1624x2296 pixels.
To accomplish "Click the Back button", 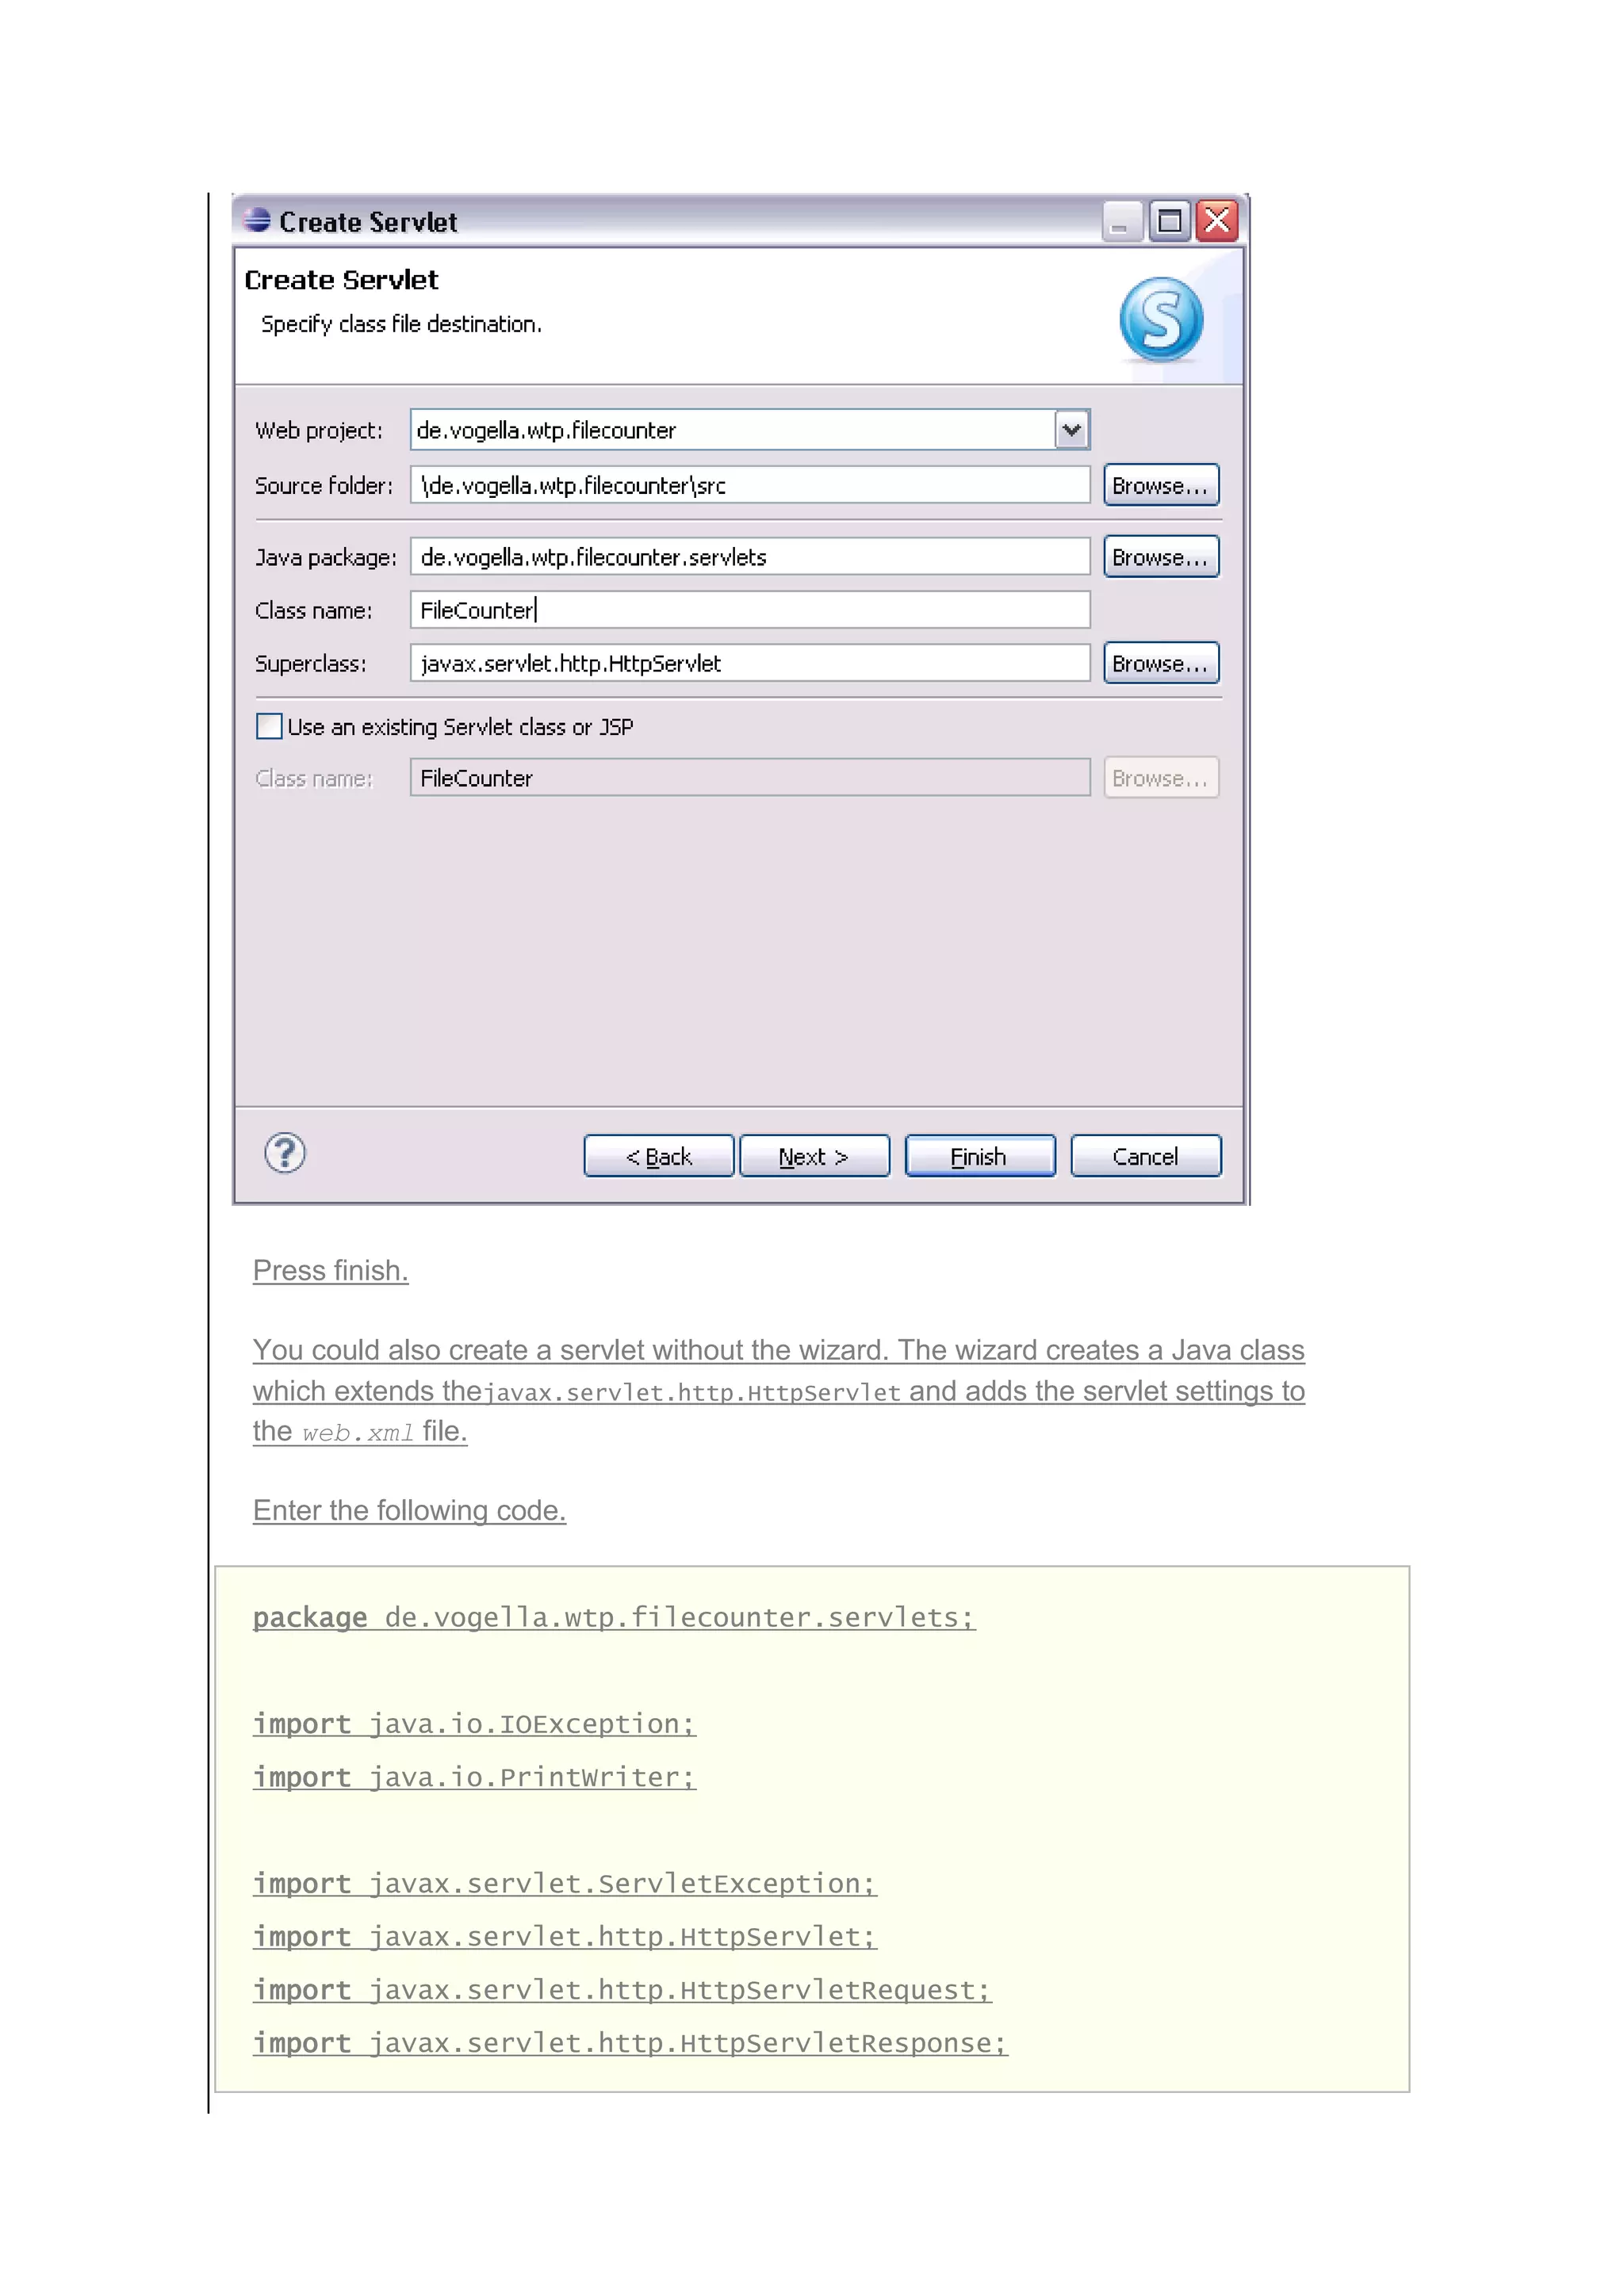I will (658, 1156).
